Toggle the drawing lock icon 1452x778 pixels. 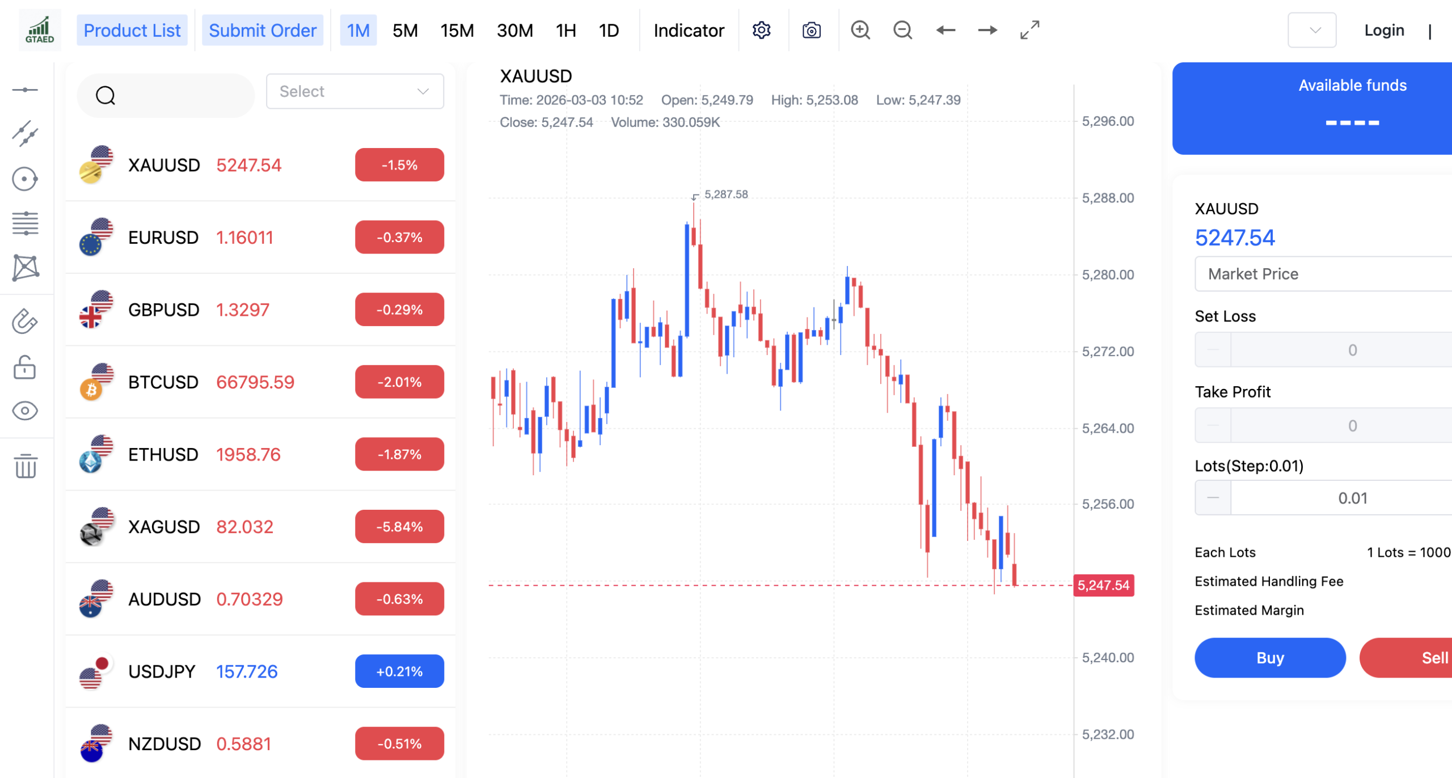pyautogui.click(x=25, y=367)
